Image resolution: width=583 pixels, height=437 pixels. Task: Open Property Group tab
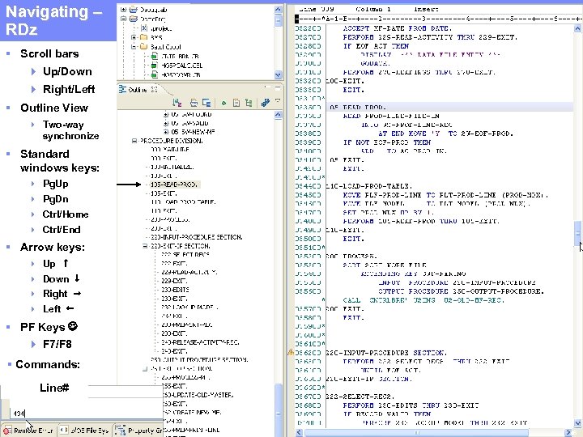(138, 431)
